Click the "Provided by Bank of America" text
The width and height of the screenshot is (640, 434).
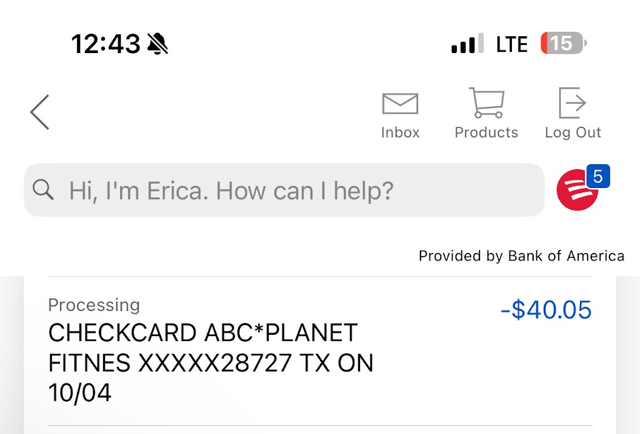[x=521, y=256]
